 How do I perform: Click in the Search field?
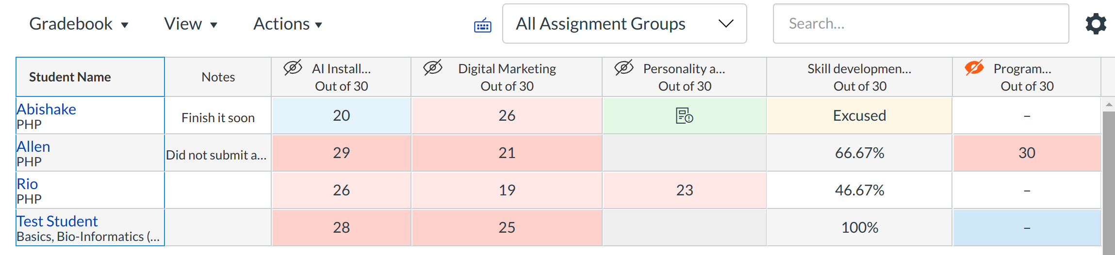click(x=920, y=24)
